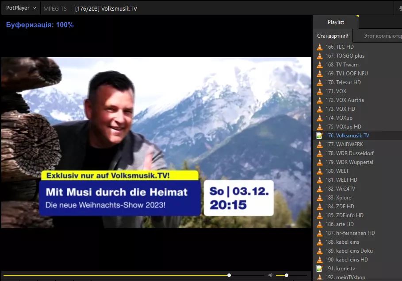
Task: Click the VLC icon beside WAIDWERK
Action: tap(319, 144)
